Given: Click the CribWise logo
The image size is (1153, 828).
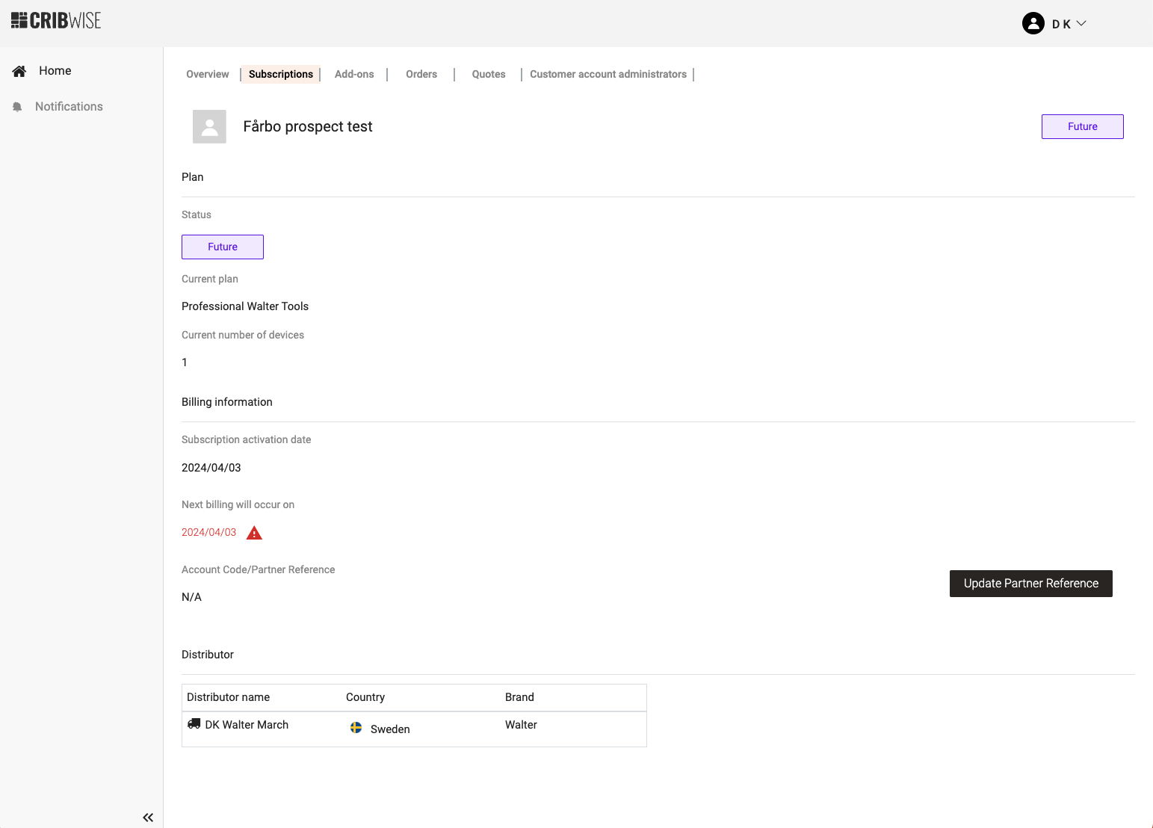Looking at the screenshot, I should [x=56, y=21].
